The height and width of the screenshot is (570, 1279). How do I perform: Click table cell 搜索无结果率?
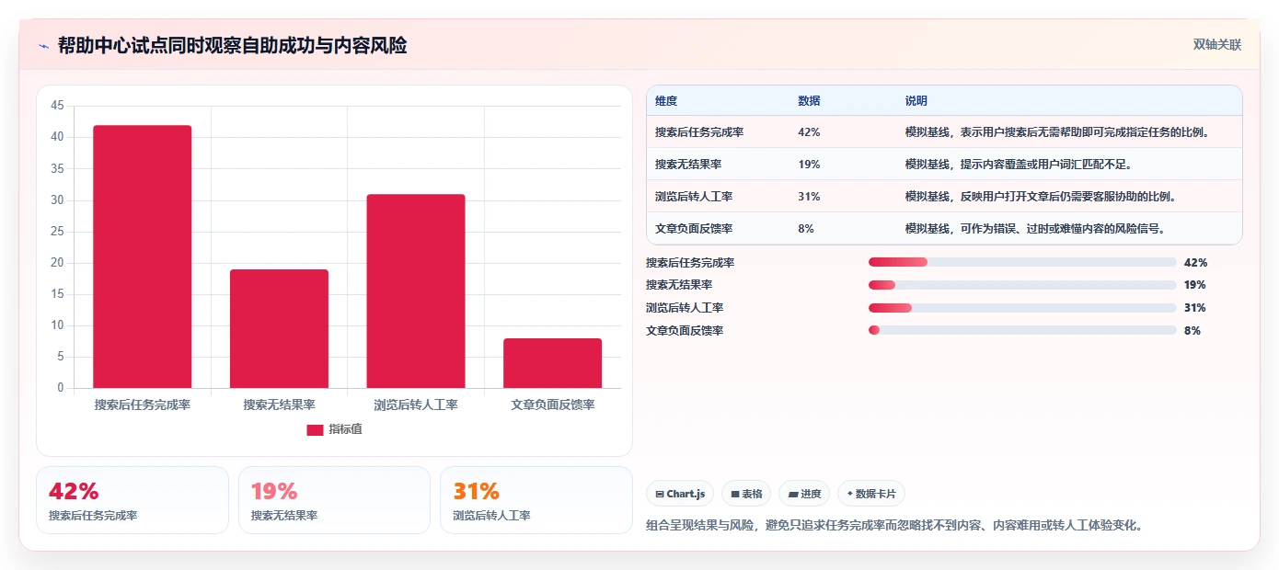[x=688, y=165]
